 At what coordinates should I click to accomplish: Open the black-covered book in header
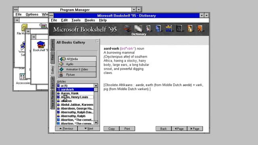(179, 29)
